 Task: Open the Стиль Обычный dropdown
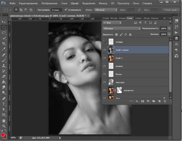pos(106,10)
